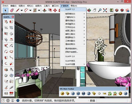
Task: Click the Pan hand tool
Action: [95, 10]
